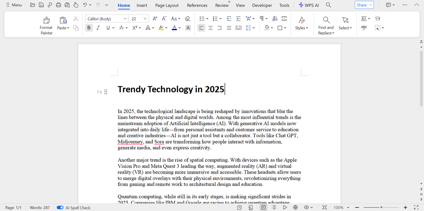Toggle left alignment button
Screen dimensions: 424x211
(201, 28)
